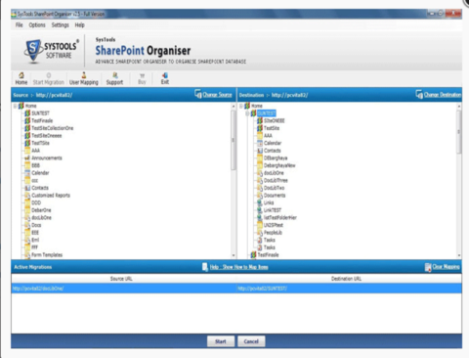469x358 pixels.
Task: Collapse the source Home tree node
Action: 15,106
